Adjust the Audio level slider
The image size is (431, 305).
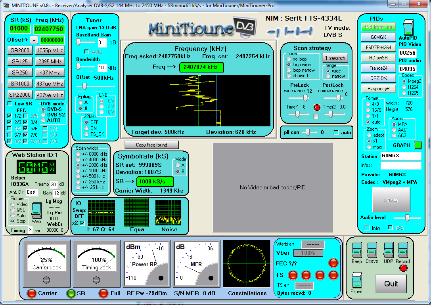pos(407,218)
